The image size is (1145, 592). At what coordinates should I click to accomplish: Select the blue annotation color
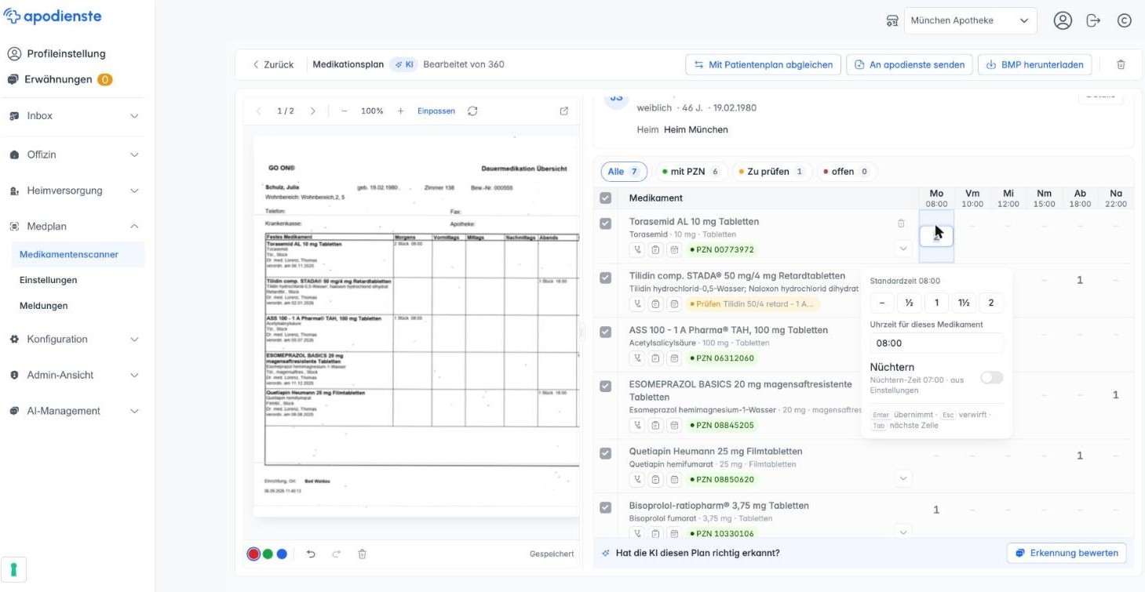[x=282, y=554]
